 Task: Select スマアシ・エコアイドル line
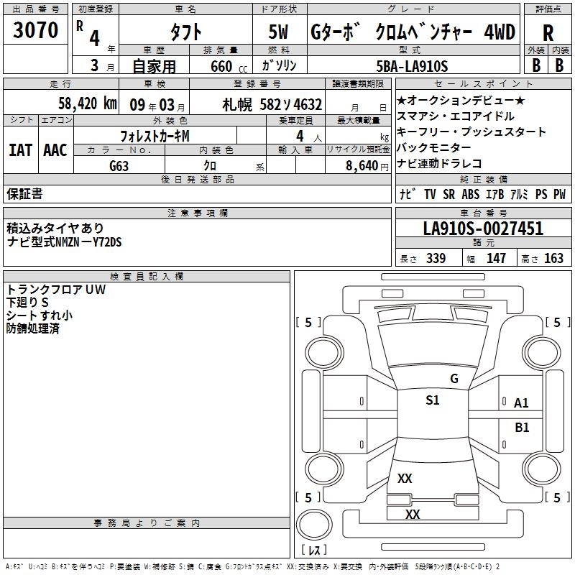pyautogui.click(x=456, y=116)
